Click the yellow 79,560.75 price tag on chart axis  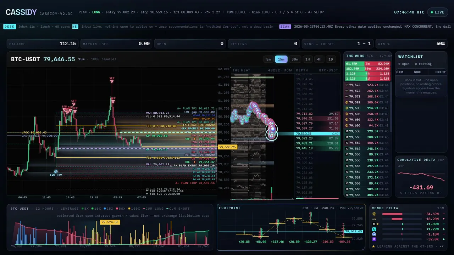click(228, 147)
